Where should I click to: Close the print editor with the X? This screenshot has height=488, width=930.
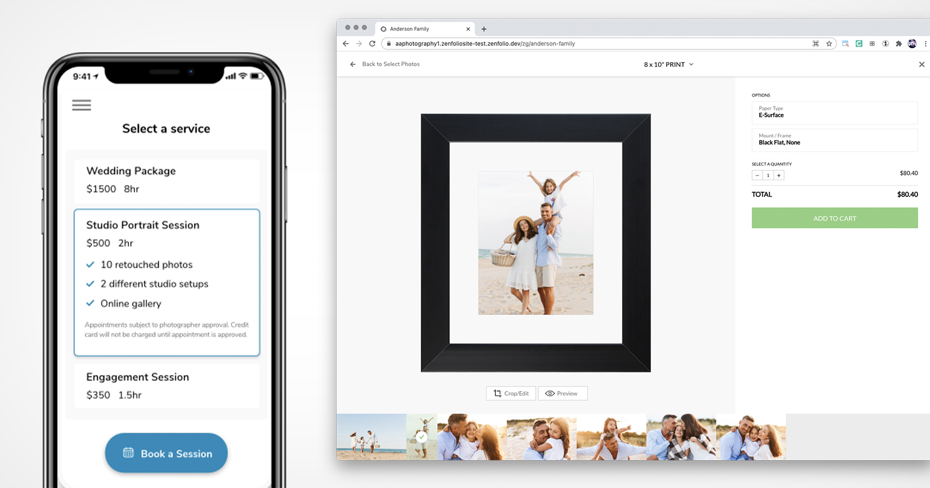coord(921,64)
